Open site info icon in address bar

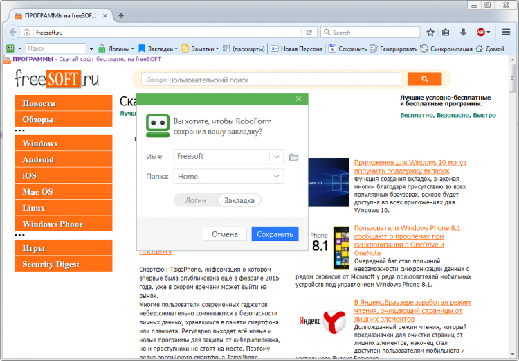tap(27, 33)
